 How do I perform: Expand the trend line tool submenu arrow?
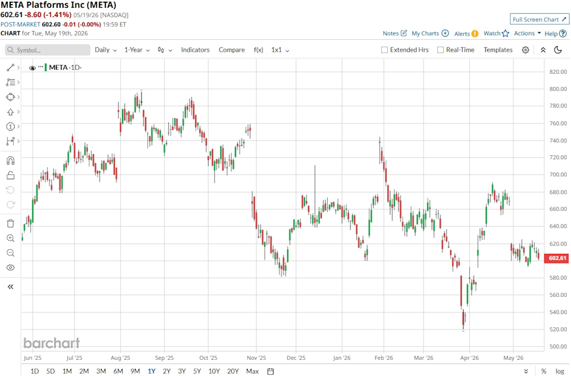click(x=18, y=67)
